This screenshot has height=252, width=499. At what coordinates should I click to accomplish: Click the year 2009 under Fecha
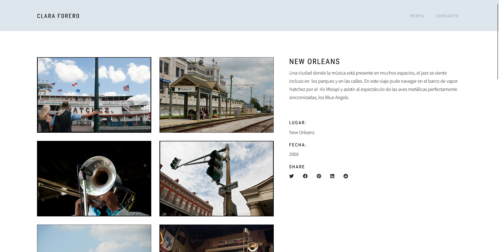[294, 154]
